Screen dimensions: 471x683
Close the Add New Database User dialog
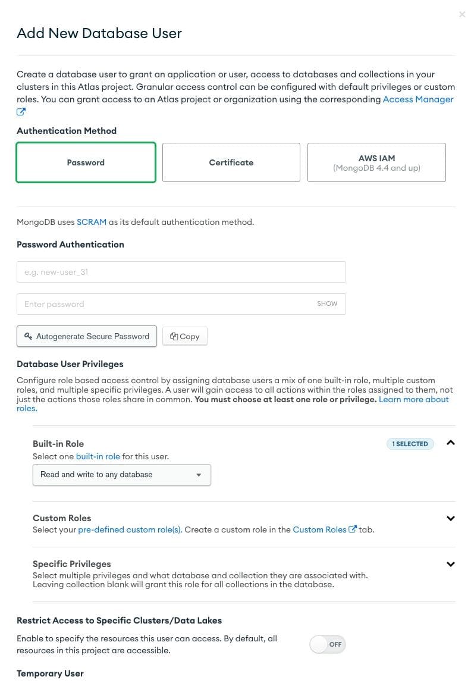point(462,14)
